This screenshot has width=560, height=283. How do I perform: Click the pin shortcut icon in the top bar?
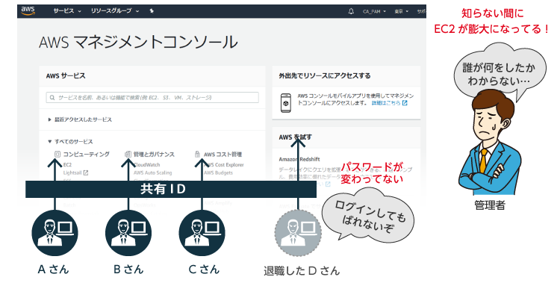(x=152, y=11)
